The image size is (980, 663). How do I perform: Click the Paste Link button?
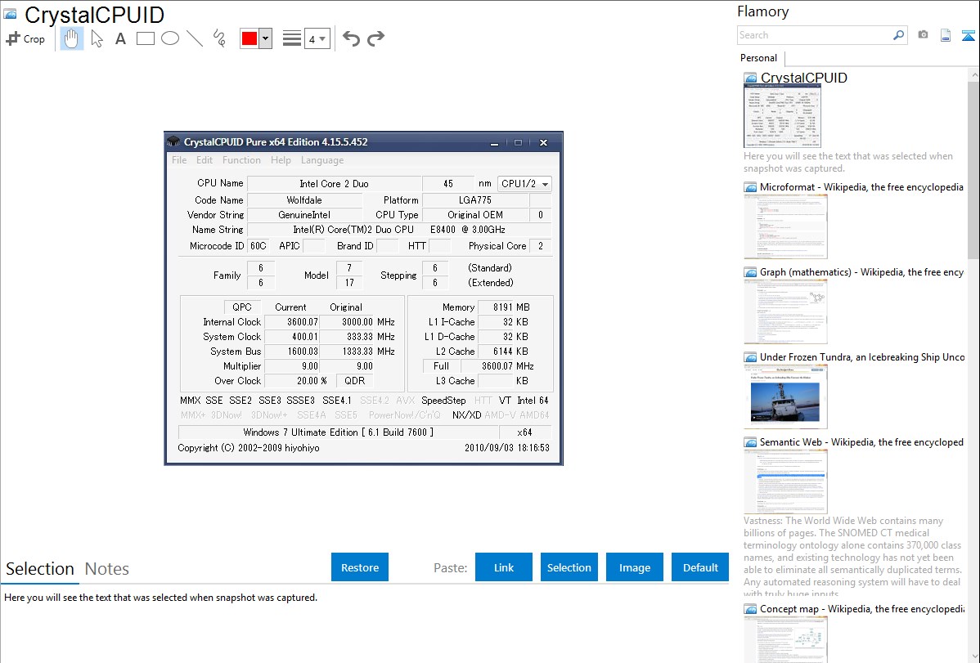504,567
